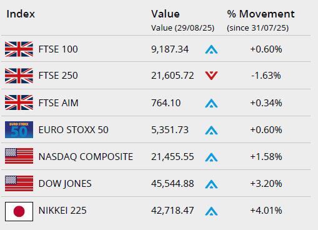Image resolution: width=318 pixels, height=230 pixels.
Task: Click the UK flag beside FTSE AIM
Action: pos(19,102)
